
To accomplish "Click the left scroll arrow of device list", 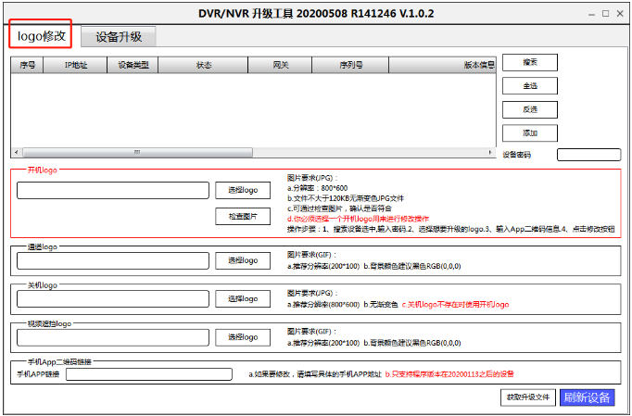I will click(16, 152).
